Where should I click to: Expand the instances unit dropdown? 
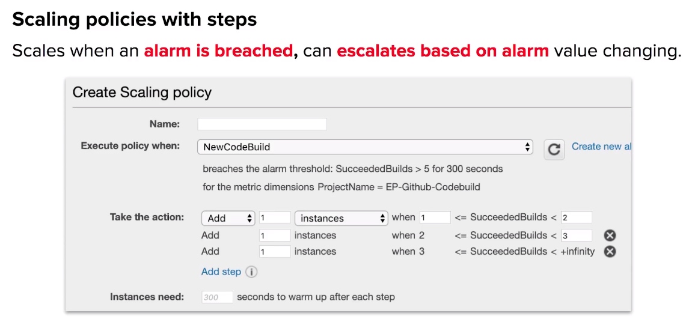(x=341, y=218)
